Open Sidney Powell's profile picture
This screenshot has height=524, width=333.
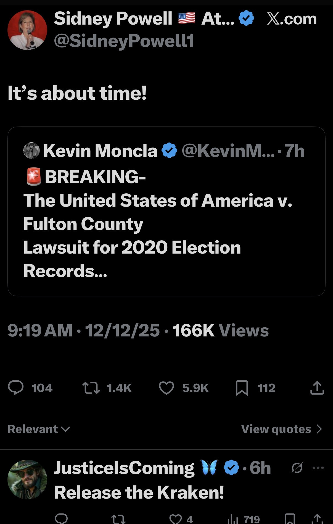coord(27,30)
